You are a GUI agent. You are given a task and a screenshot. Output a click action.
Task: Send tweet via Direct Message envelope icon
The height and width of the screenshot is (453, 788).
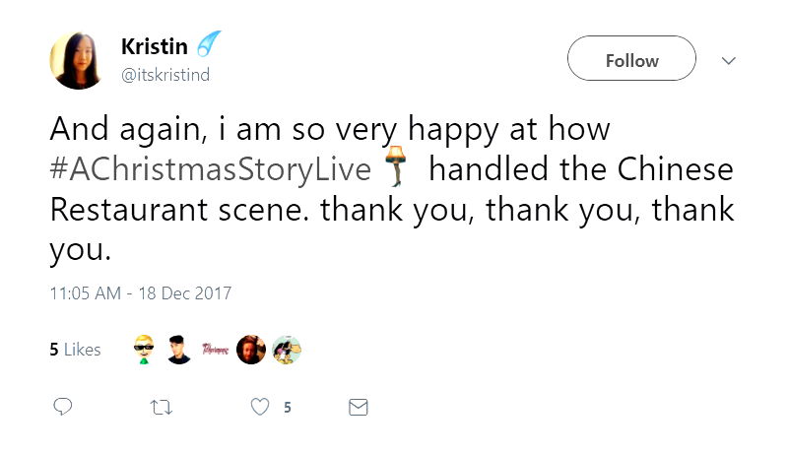tap(359, 407)
